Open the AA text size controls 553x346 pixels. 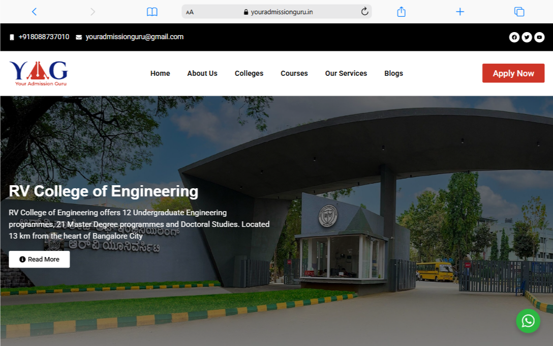click(x=190, y=11)
